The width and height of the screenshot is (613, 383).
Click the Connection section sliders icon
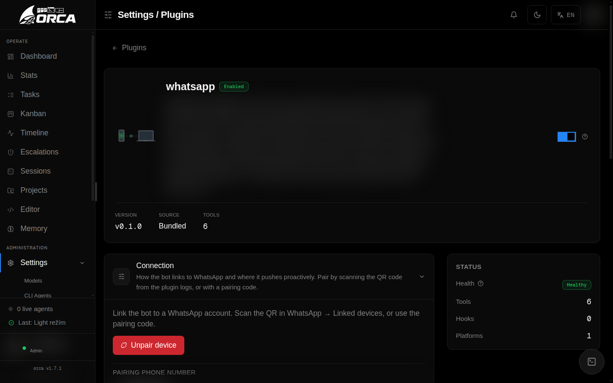coord(121,277)
